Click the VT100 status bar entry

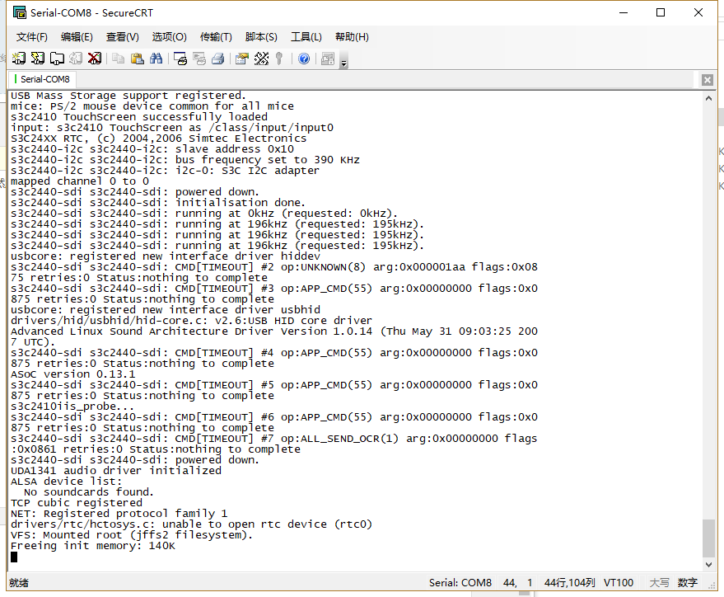[x=619, y=583]
